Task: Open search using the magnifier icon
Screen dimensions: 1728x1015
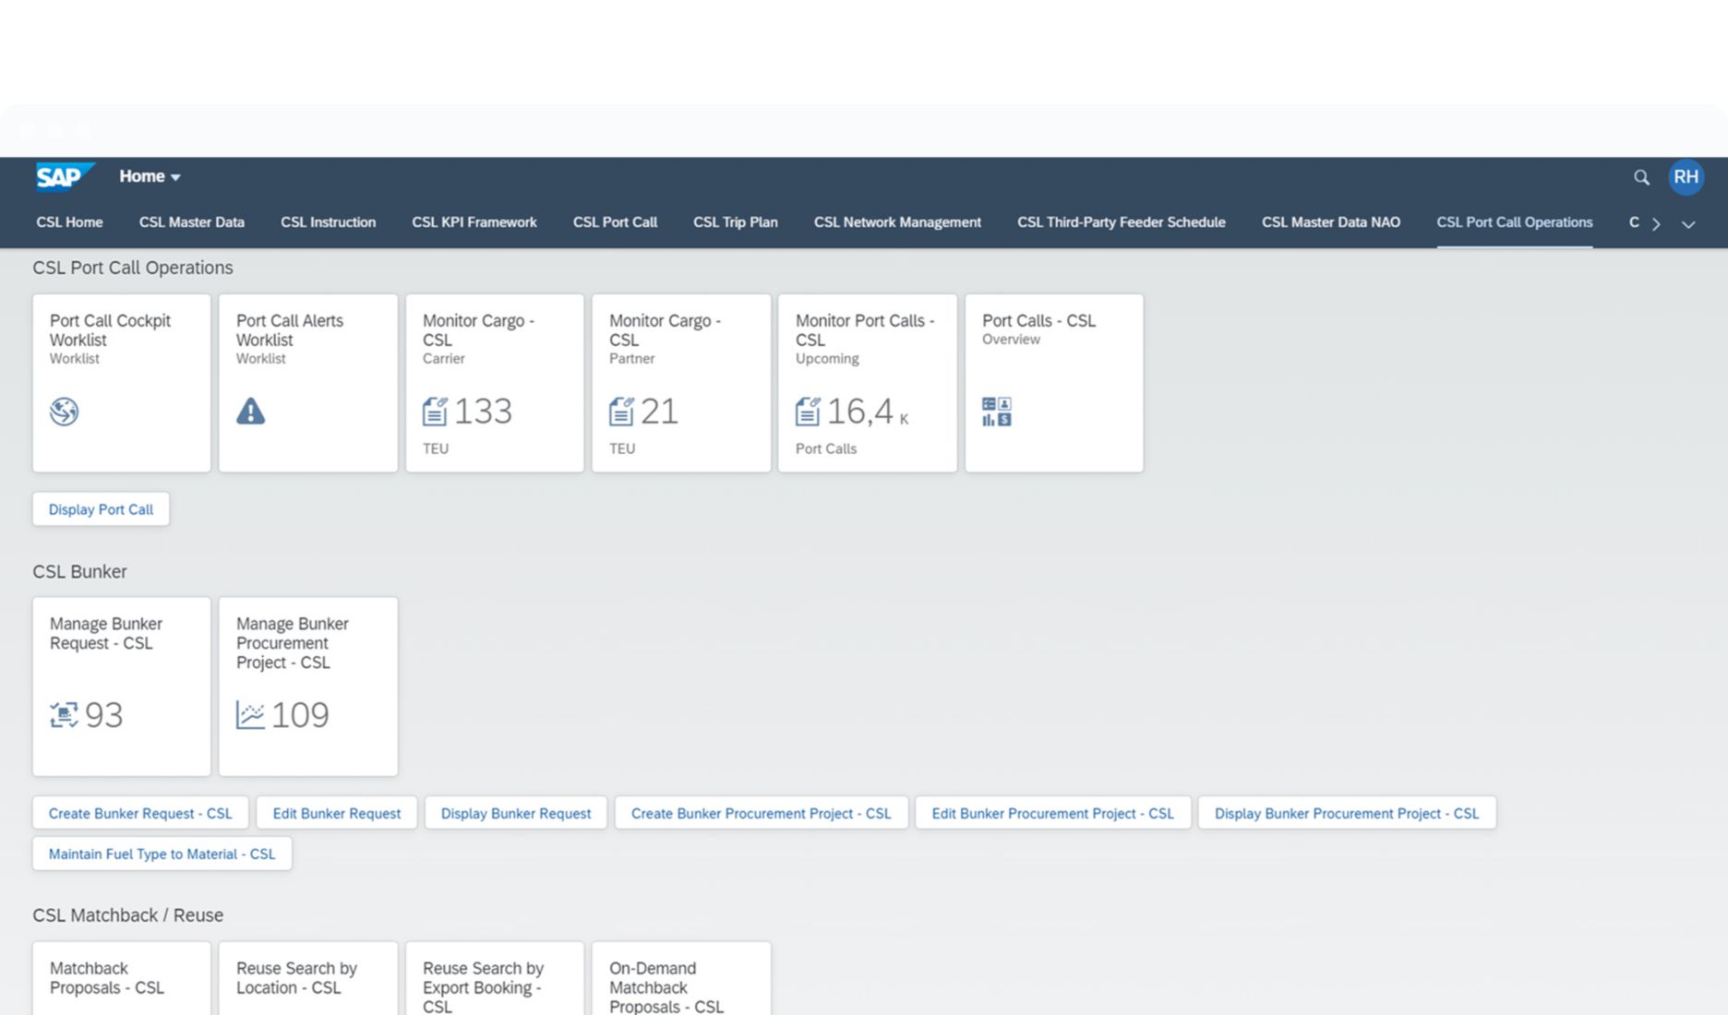Action: (x=1641, y=175)
